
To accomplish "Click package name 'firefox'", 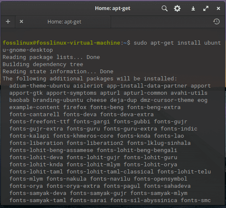I will (x=75, y=107).
